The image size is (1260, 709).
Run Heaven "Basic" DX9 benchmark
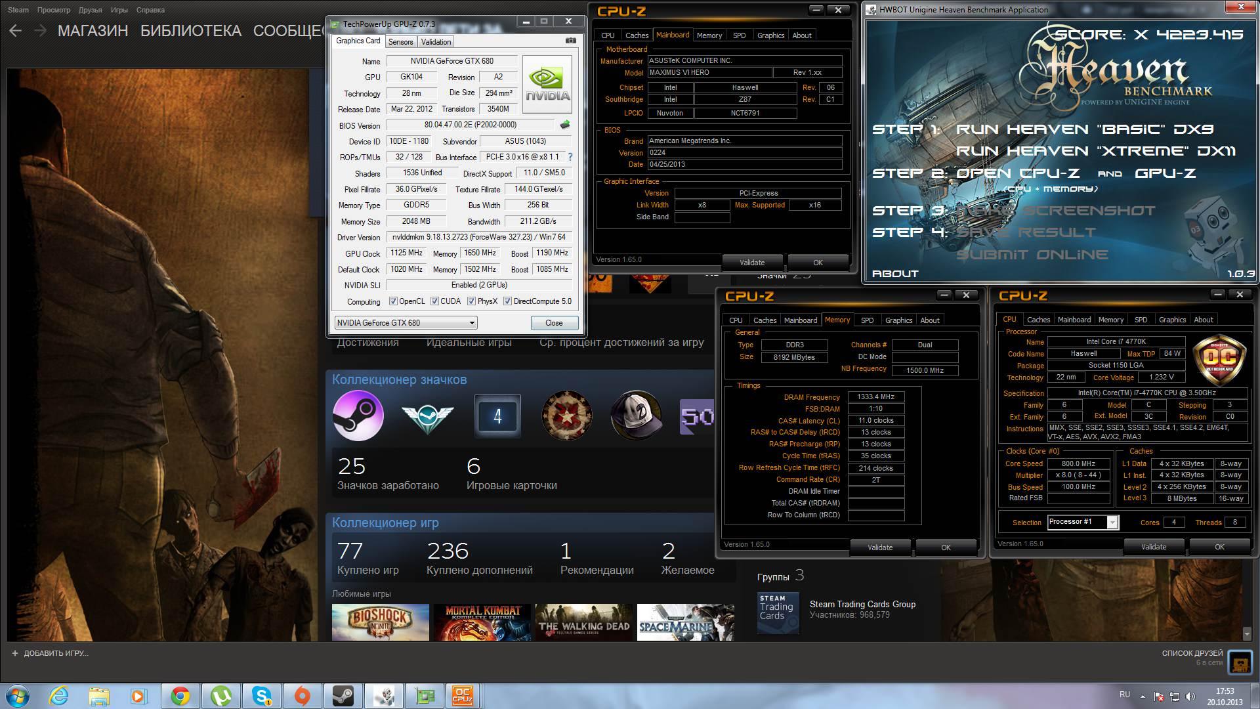coord(1084,129)
